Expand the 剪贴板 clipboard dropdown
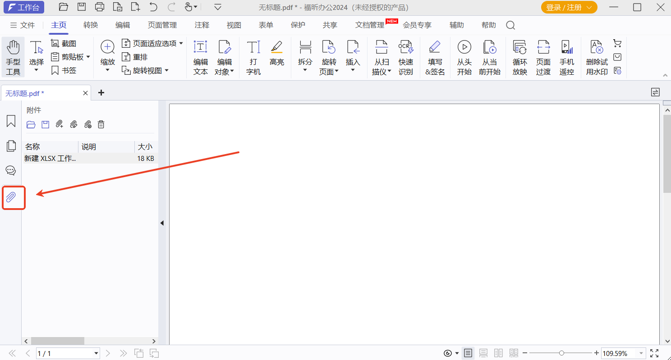The image size is (671, 360). click(x=88, y=57)
